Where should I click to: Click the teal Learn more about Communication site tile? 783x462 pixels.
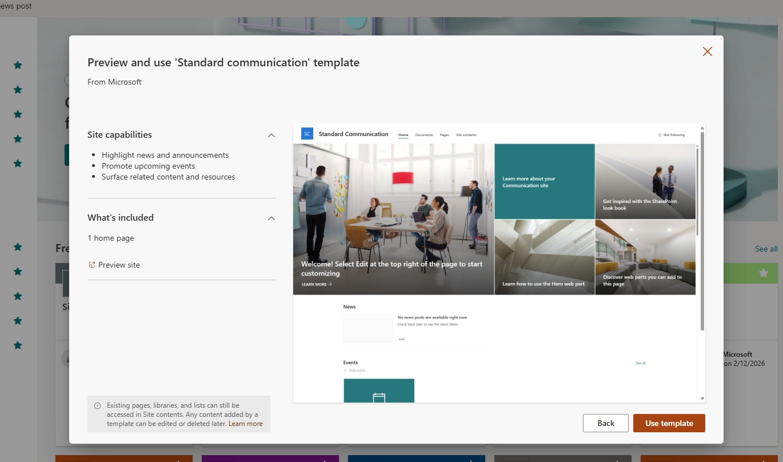pos(544,182)
